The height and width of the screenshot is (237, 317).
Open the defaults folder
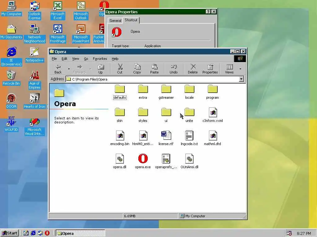pos(120,92)
